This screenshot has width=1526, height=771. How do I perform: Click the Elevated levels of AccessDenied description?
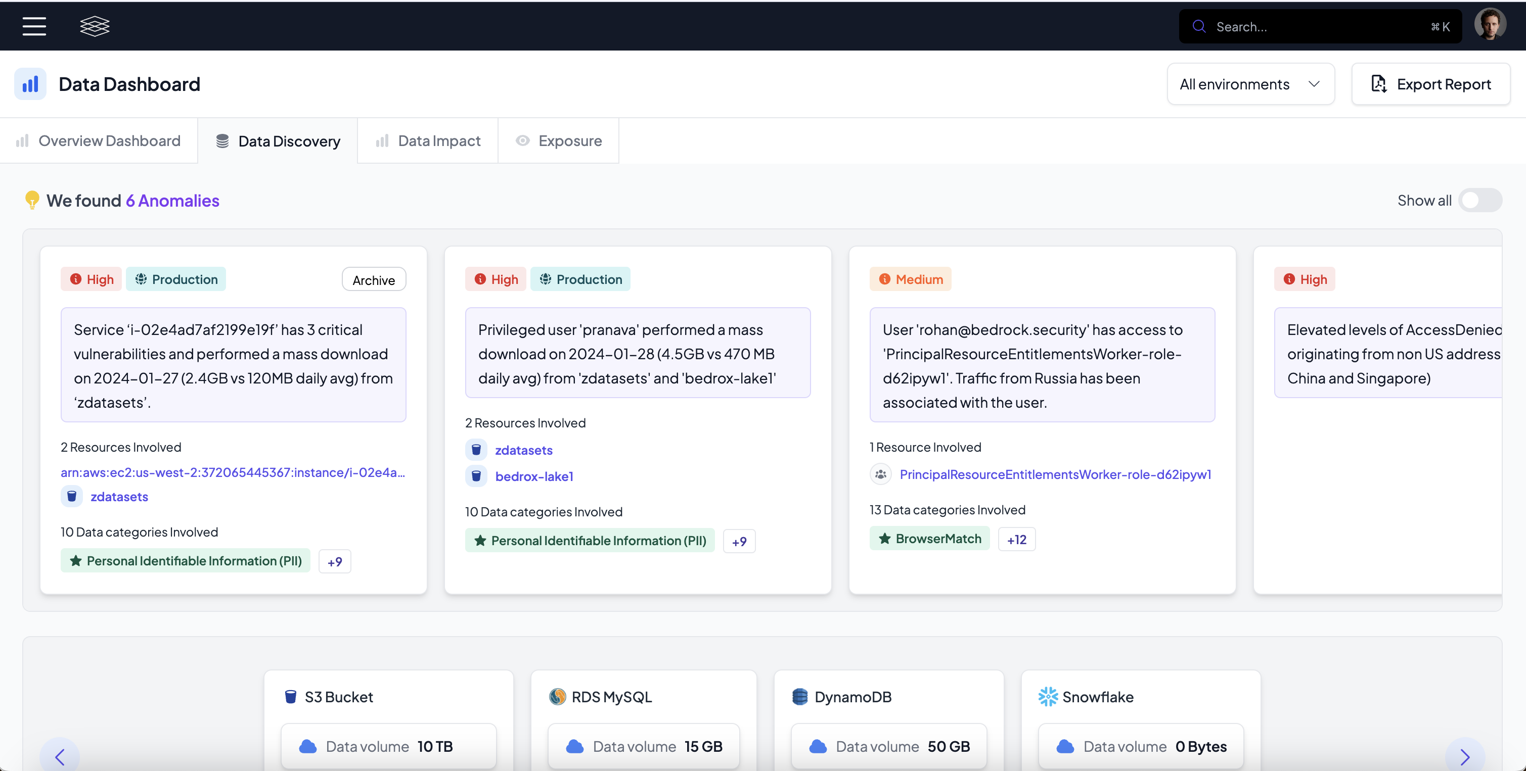pyautogui.click(x=1388, y=353)
